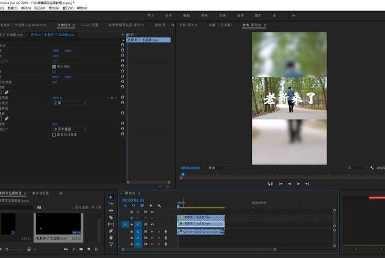Click the Gaussian blur pen mask icon

(7, 119)
